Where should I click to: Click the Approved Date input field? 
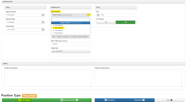[x=24, y=15]
